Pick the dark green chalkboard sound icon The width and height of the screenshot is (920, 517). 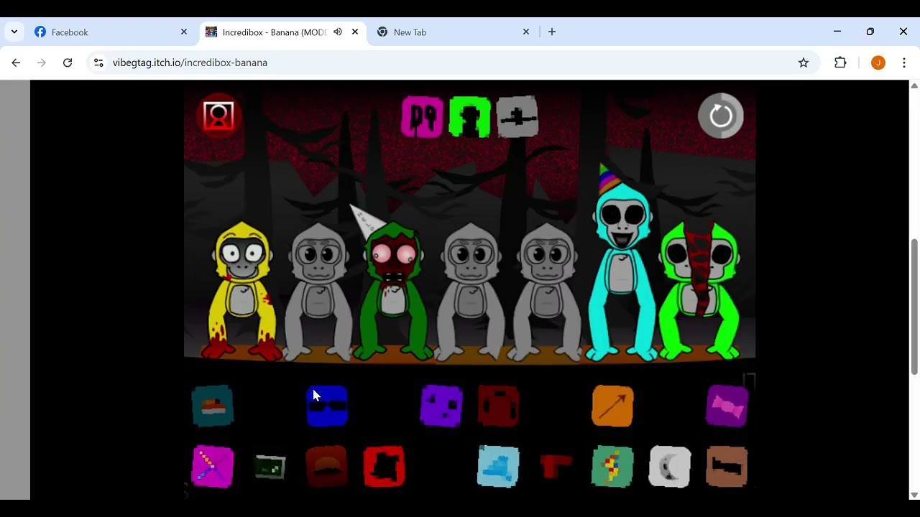tap(270, 467)
